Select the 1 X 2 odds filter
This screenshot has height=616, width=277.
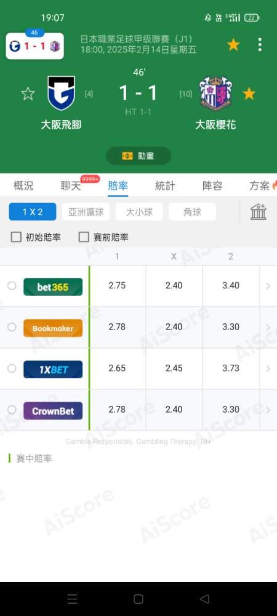[x=33, y=212]
